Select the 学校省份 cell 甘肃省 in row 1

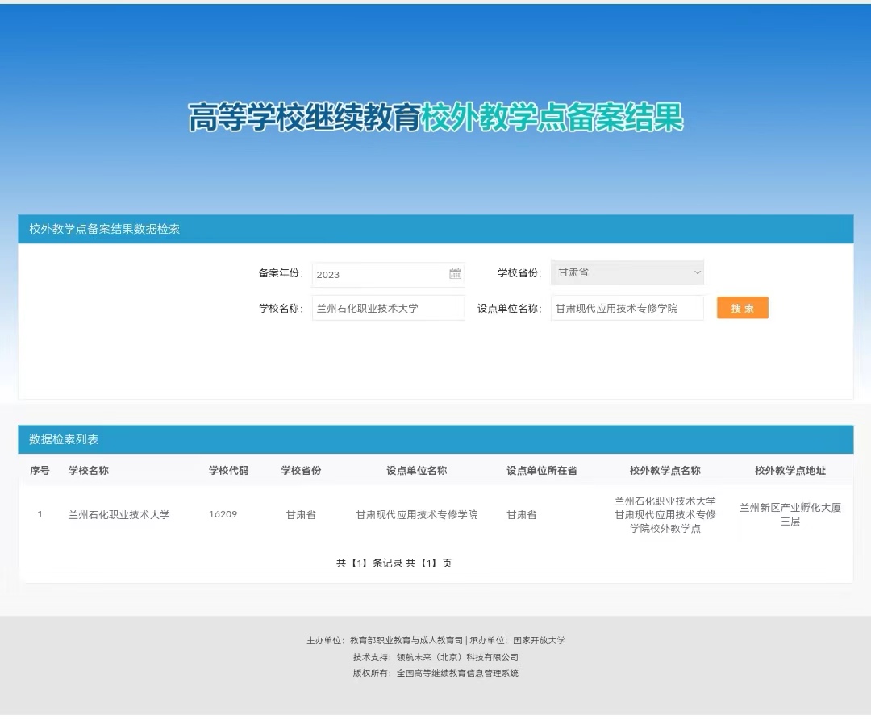[301, 515]
